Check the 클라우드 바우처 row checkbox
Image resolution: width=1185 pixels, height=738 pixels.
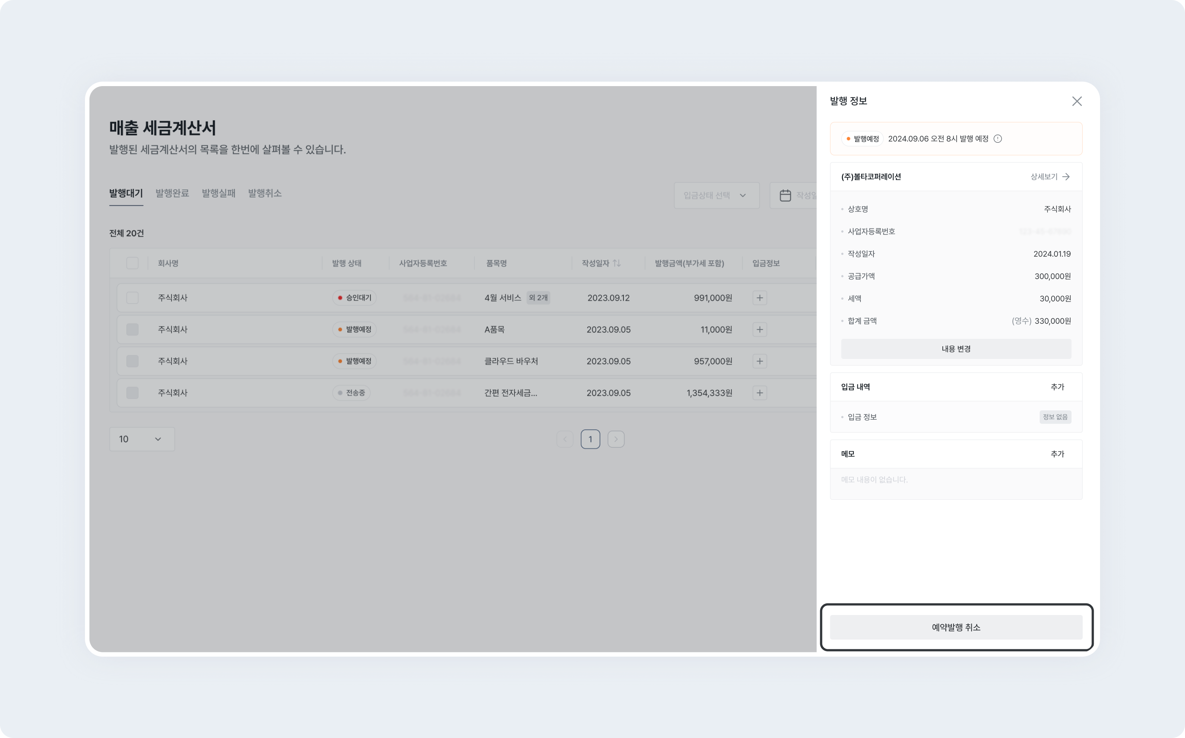point(132,361)
